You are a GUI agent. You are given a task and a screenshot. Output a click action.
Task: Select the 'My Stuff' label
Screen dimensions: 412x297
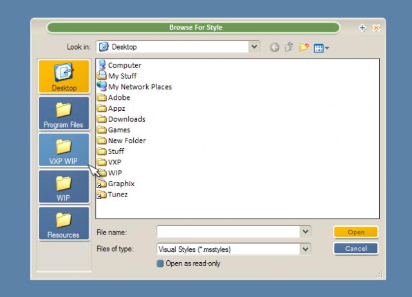tap(122, 76)
